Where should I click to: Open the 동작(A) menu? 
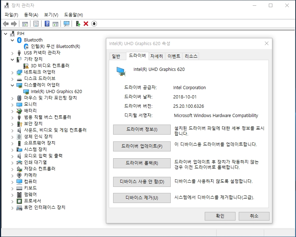tap(31, 15)
